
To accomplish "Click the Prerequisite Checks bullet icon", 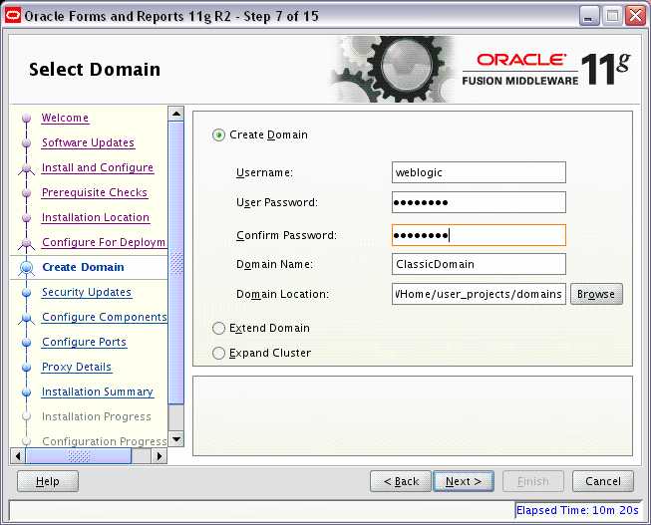I will (27, 193).
